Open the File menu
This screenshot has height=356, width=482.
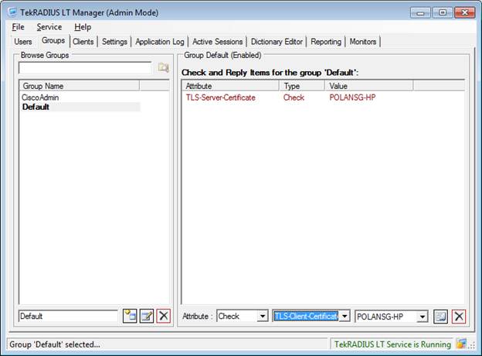[18, 27]
